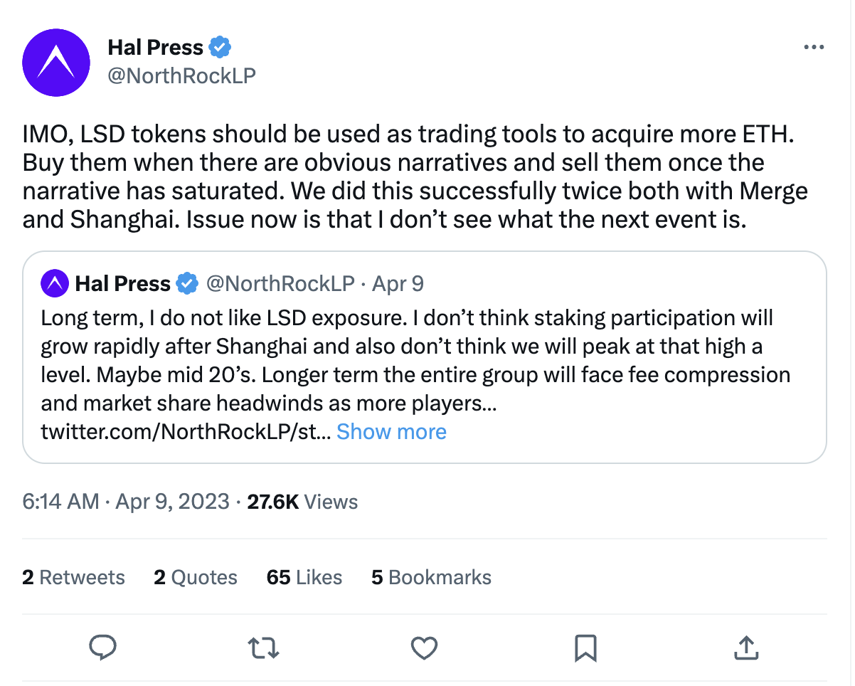The height and width of the screenshot is (686, 855).
Task: View the 2 Quotes list
Action: pos(196,577)
